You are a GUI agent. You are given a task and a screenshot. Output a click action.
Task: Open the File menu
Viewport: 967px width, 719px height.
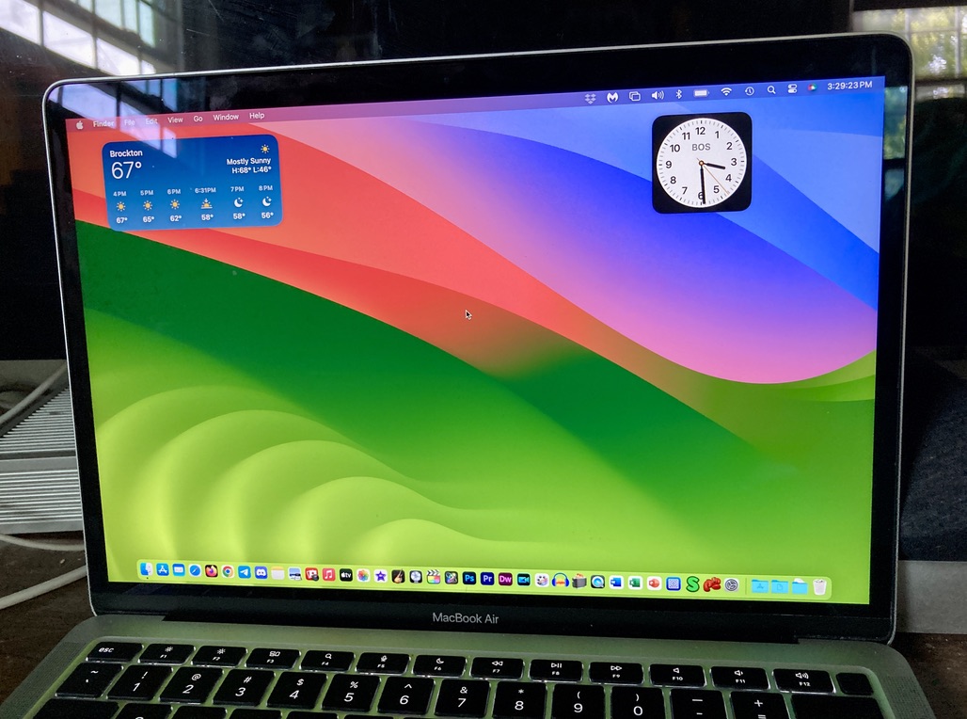[130, 122]
